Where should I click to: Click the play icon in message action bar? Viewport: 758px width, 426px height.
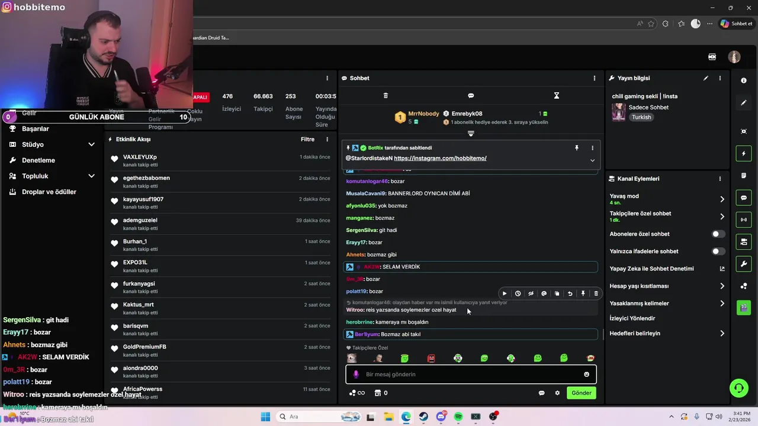[x=505, y=293]
